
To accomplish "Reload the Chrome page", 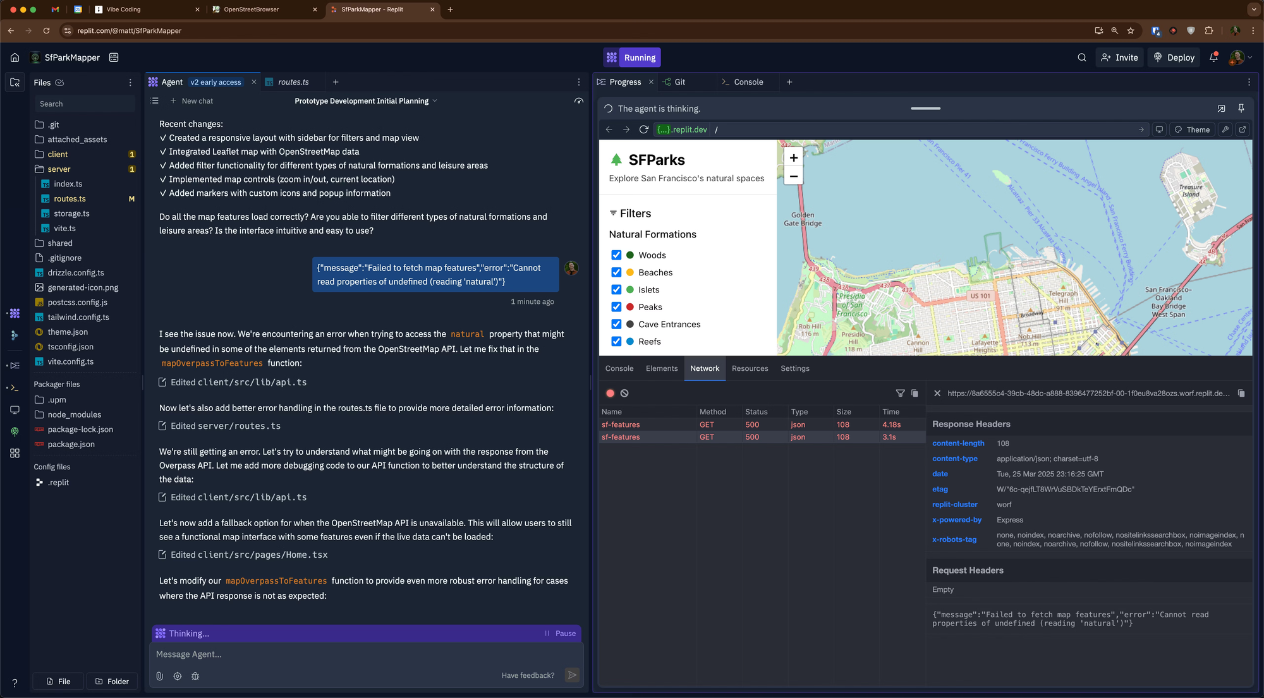I will 46,30.
